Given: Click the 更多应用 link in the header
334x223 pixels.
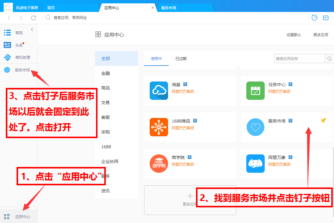Looking at the screenshot, I should pyautogui.click(x=321, y=35).
